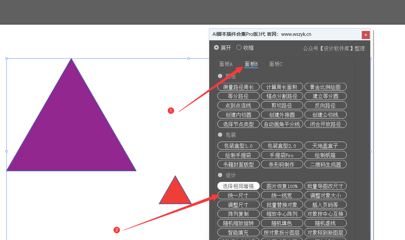Click the 绘制纸箱 button
The image size is (405, 240).
pos(325,155)
